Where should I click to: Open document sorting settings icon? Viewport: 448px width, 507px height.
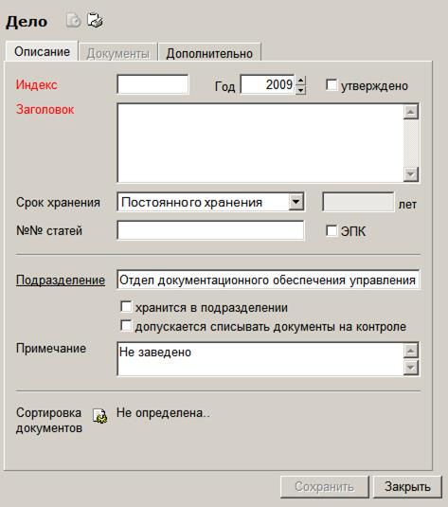pos(100,416)
